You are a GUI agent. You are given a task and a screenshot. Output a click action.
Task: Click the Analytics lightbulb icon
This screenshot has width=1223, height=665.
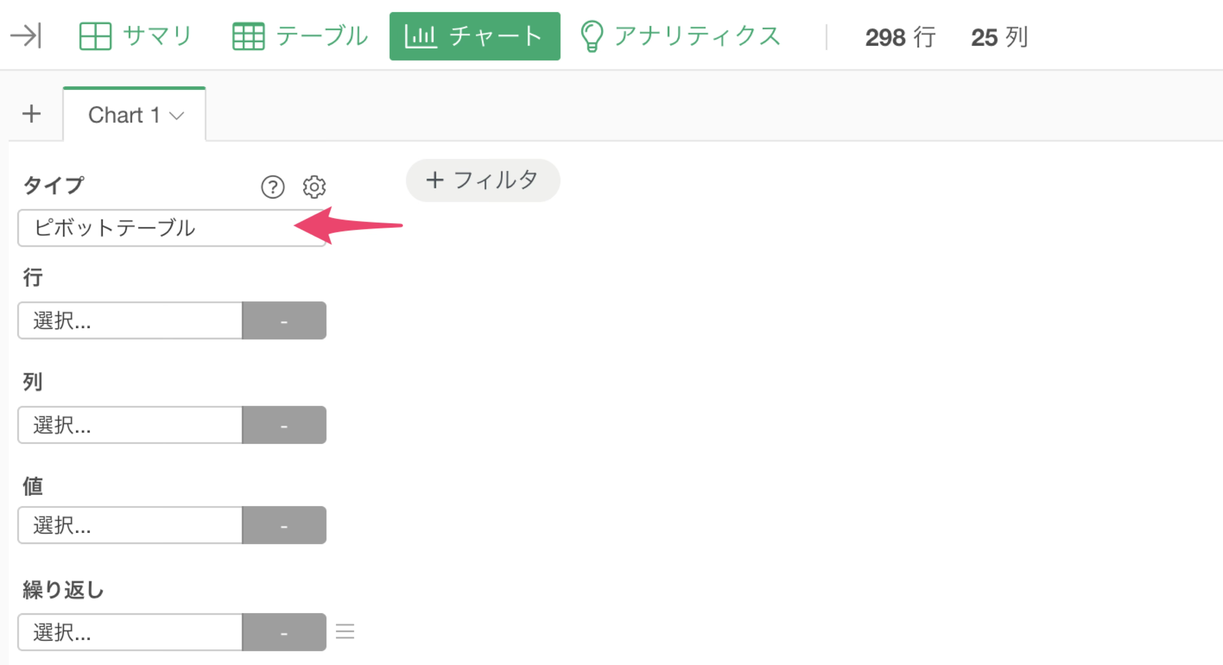591,36
